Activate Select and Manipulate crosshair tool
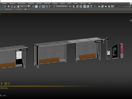This screenshot has height=99, width=132. click(33, 6)
